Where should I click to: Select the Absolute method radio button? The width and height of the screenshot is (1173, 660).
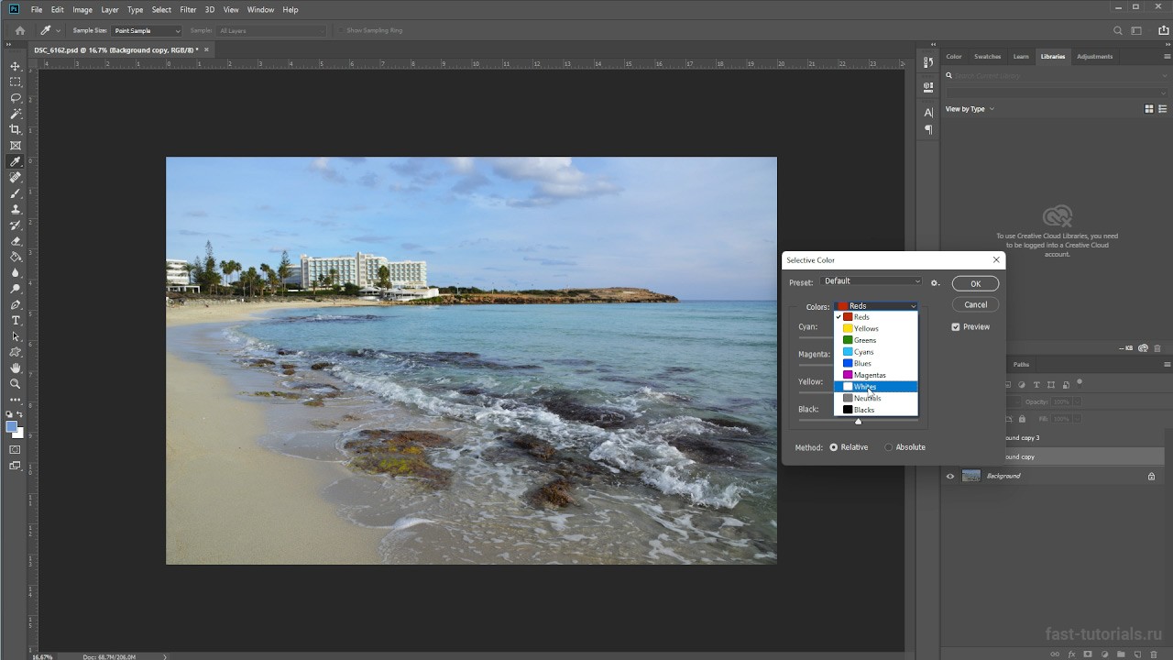coord(889,447)
